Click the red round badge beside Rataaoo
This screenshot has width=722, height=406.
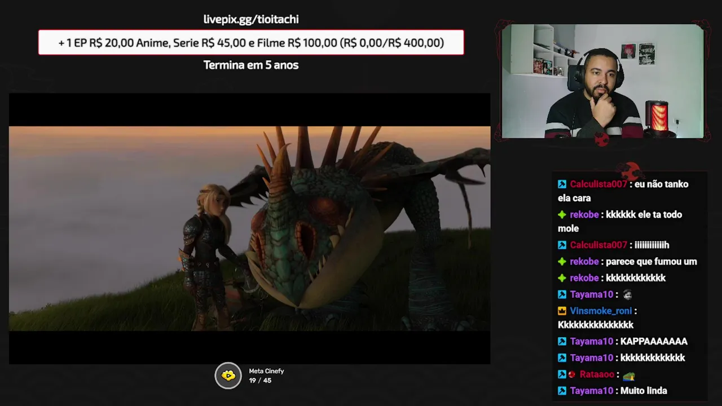tap(572, 374)
